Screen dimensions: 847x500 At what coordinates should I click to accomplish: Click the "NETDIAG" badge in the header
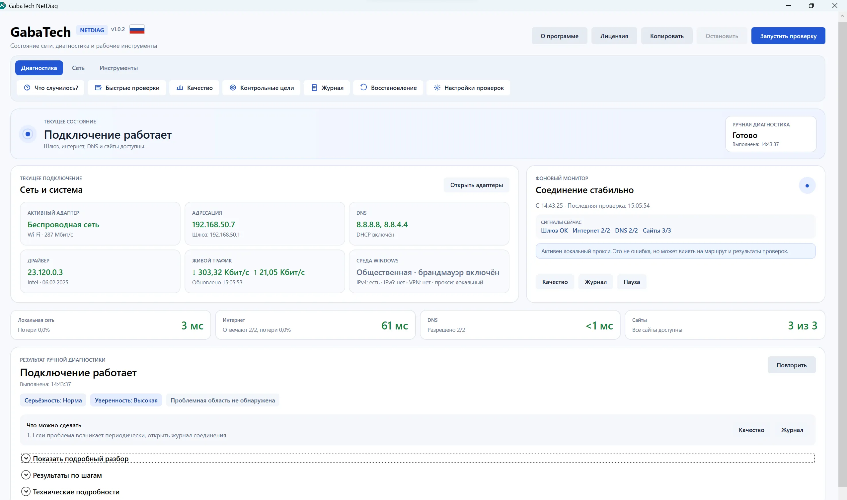(92, 30)
